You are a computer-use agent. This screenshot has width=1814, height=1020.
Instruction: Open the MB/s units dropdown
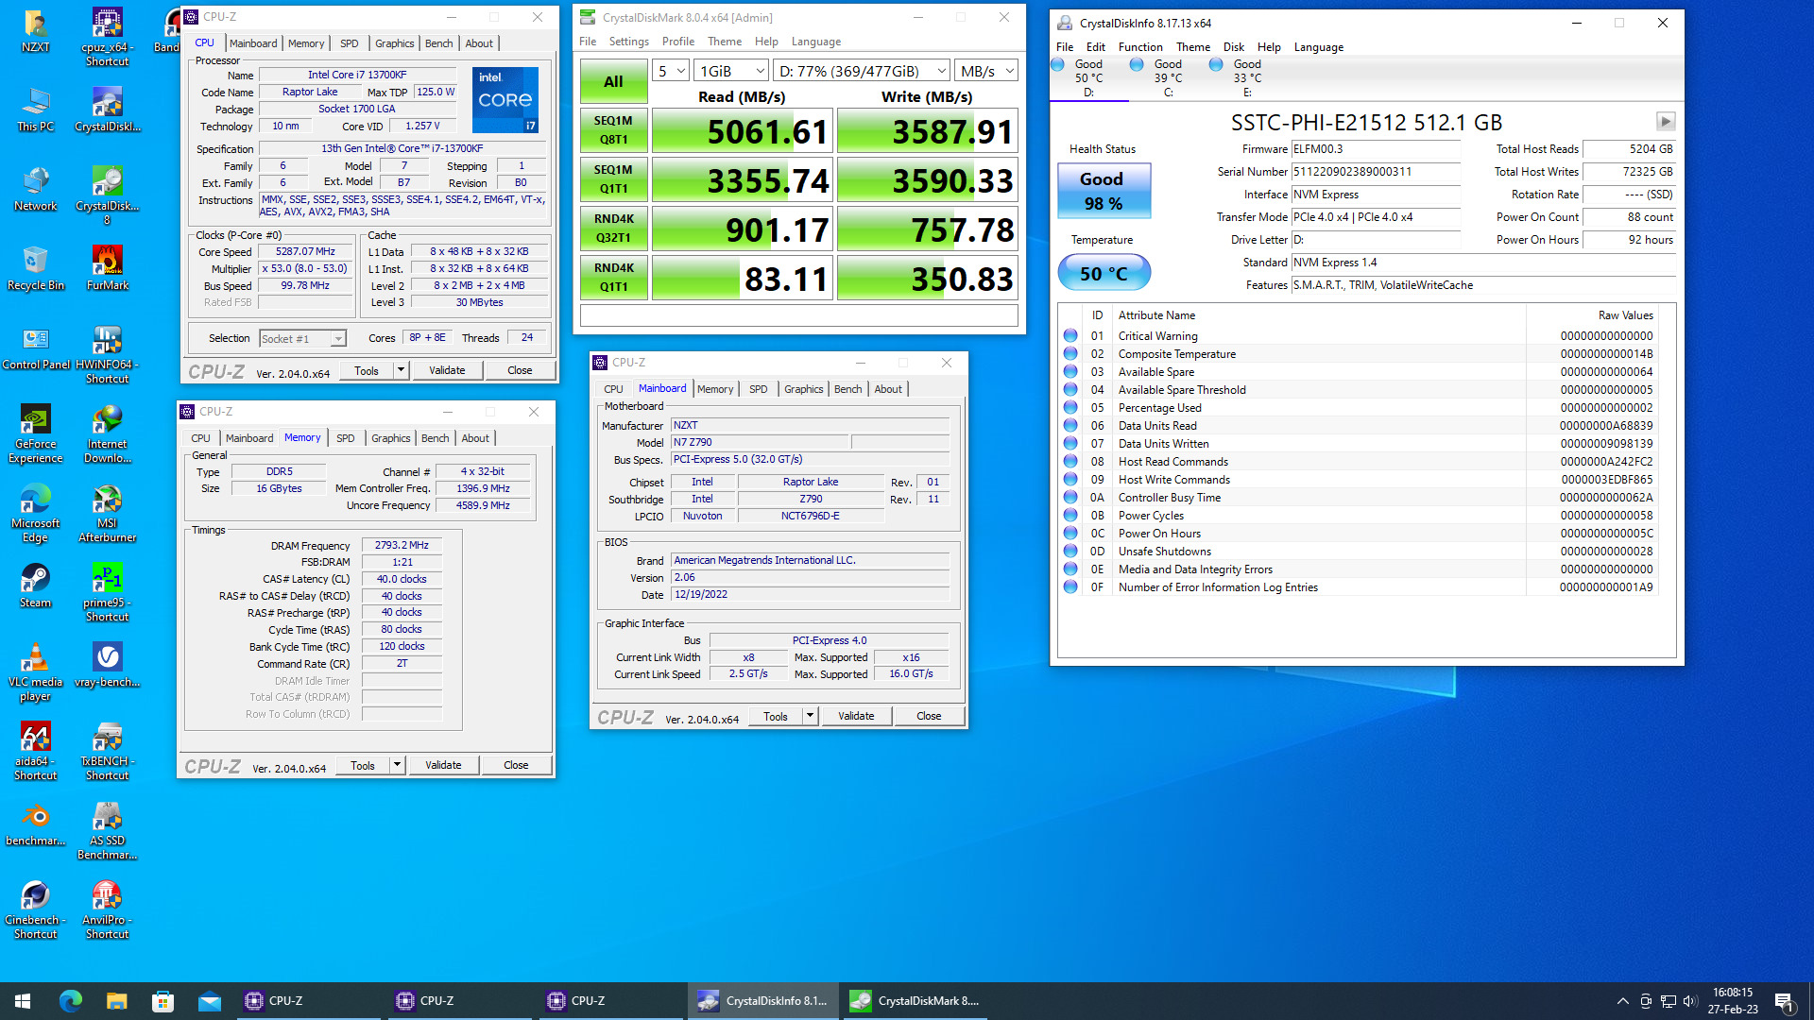(985, 70)
